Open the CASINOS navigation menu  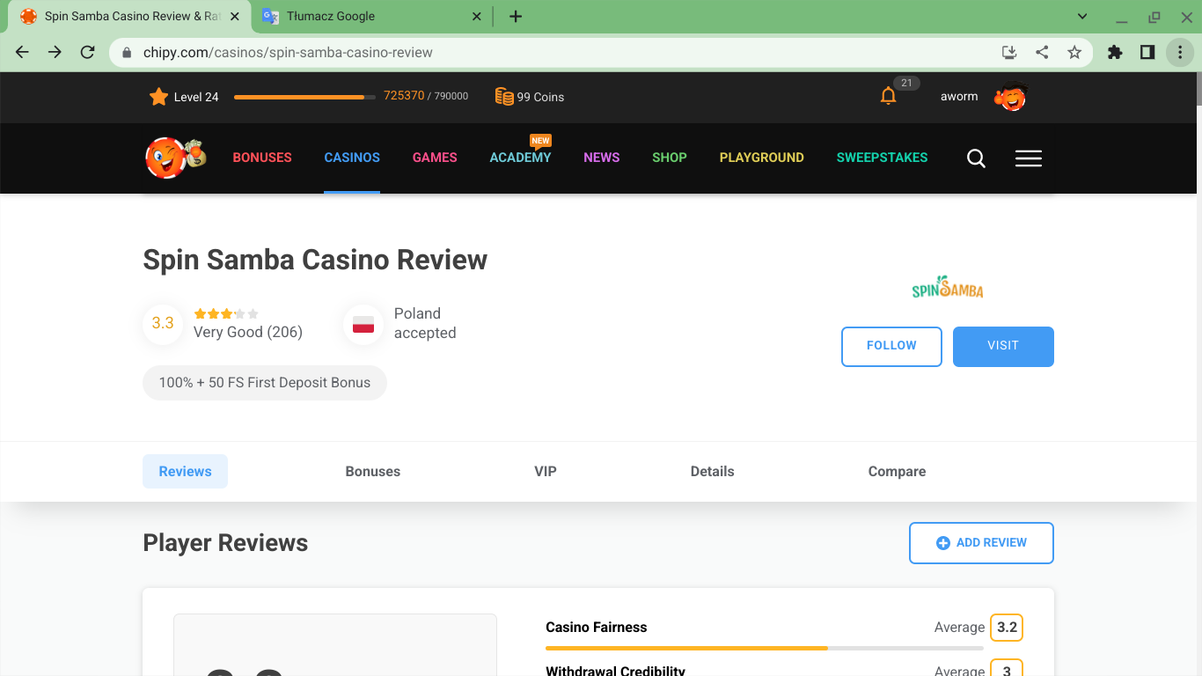click(352, 158)
